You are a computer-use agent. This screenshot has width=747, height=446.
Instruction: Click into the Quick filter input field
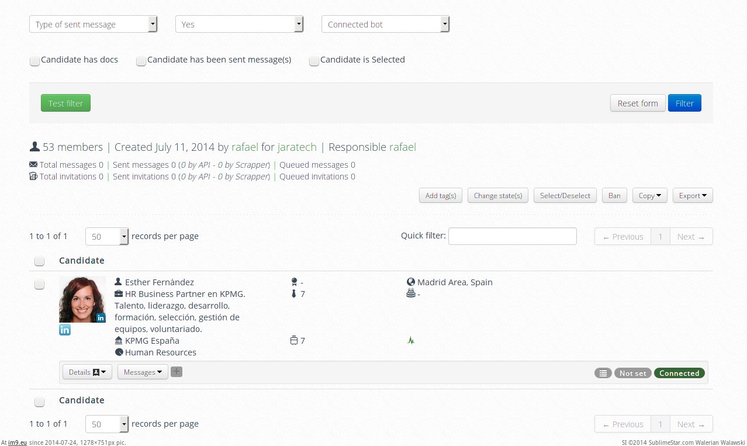click(x=513, y=236)
